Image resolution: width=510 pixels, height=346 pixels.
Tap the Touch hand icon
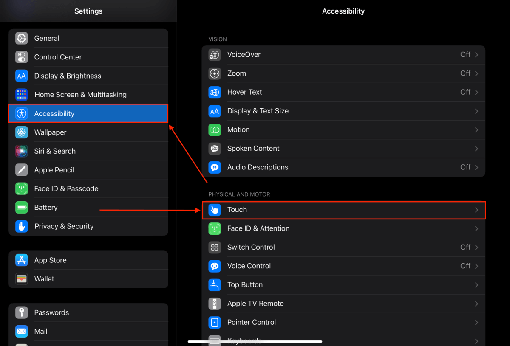point(215,210)
